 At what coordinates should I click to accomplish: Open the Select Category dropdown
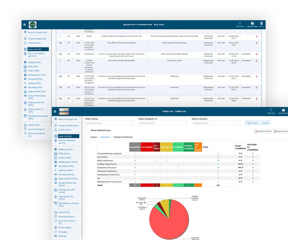(x=216, y=123)
